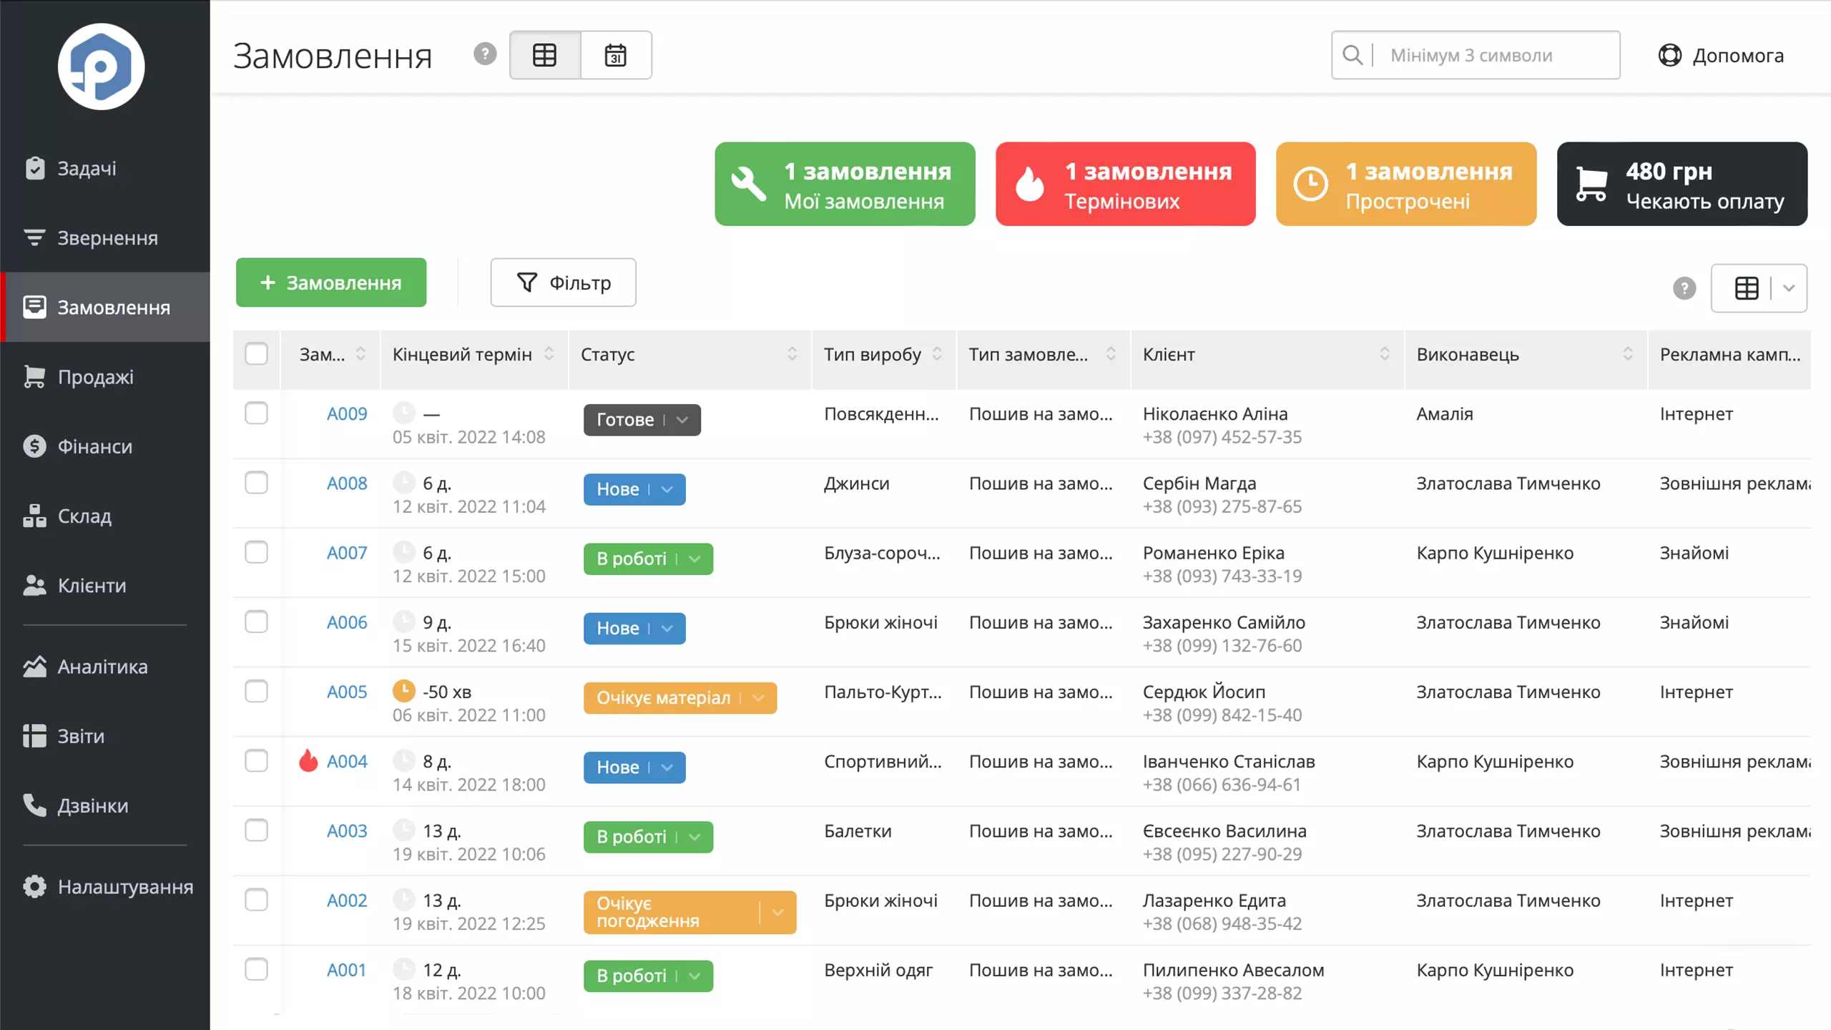
Task: Click the search field Мінімум 3 символи
Action: coord(1476,55)
